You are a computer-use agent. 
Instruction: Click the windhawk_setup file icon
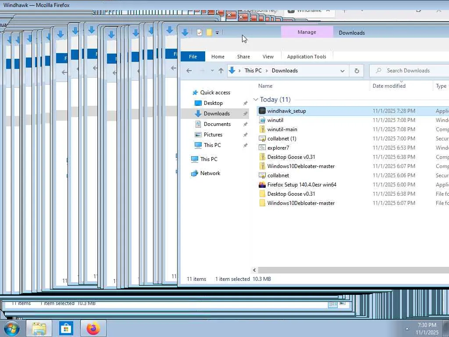262,111
